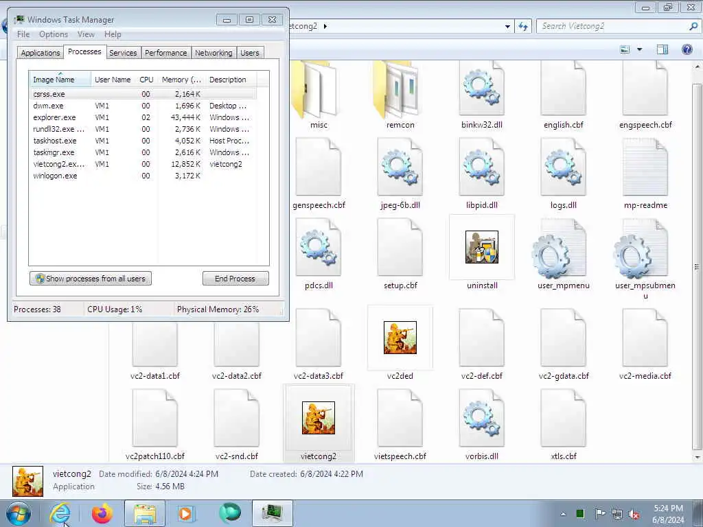
Task: Switch to the Performance tab
Action: coord(166,53)
